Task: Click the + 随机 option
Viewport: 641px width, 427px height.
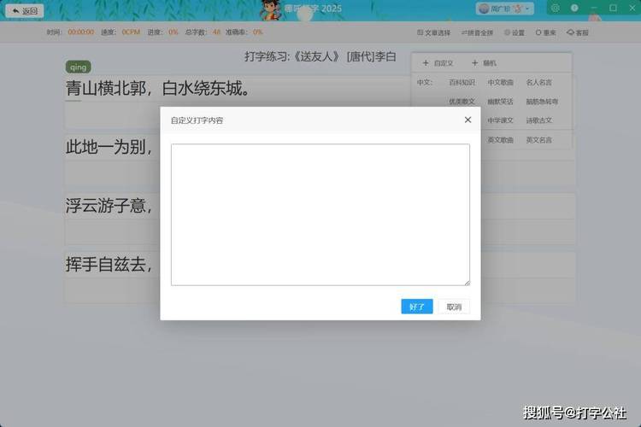Action: coord(484,63)
